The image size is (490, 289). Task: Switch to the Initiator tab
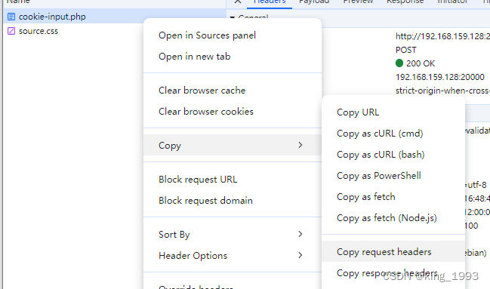coord(452,2)
